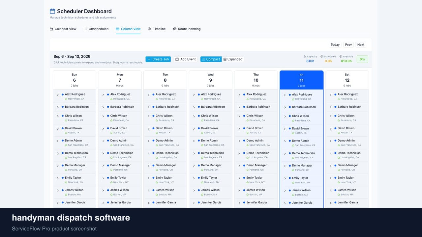Expand David Brown panel on Tuesday 8
The width and height of the screenshot is (422, 237).
coord(149,129)
